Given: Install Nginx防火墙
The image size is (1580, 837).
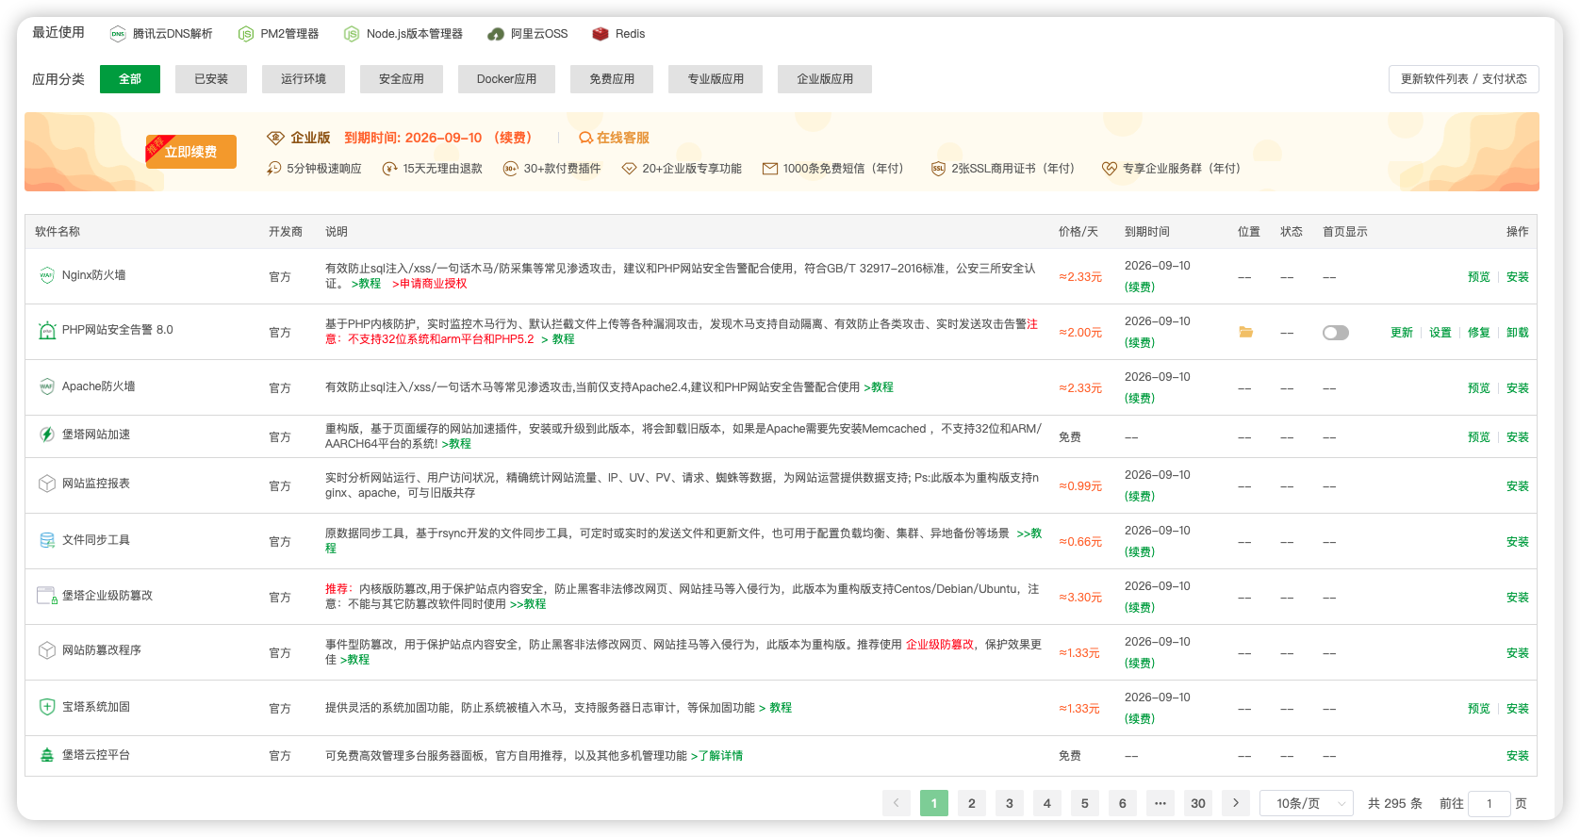Looking at the screenshot, I should click(1518, 277).
